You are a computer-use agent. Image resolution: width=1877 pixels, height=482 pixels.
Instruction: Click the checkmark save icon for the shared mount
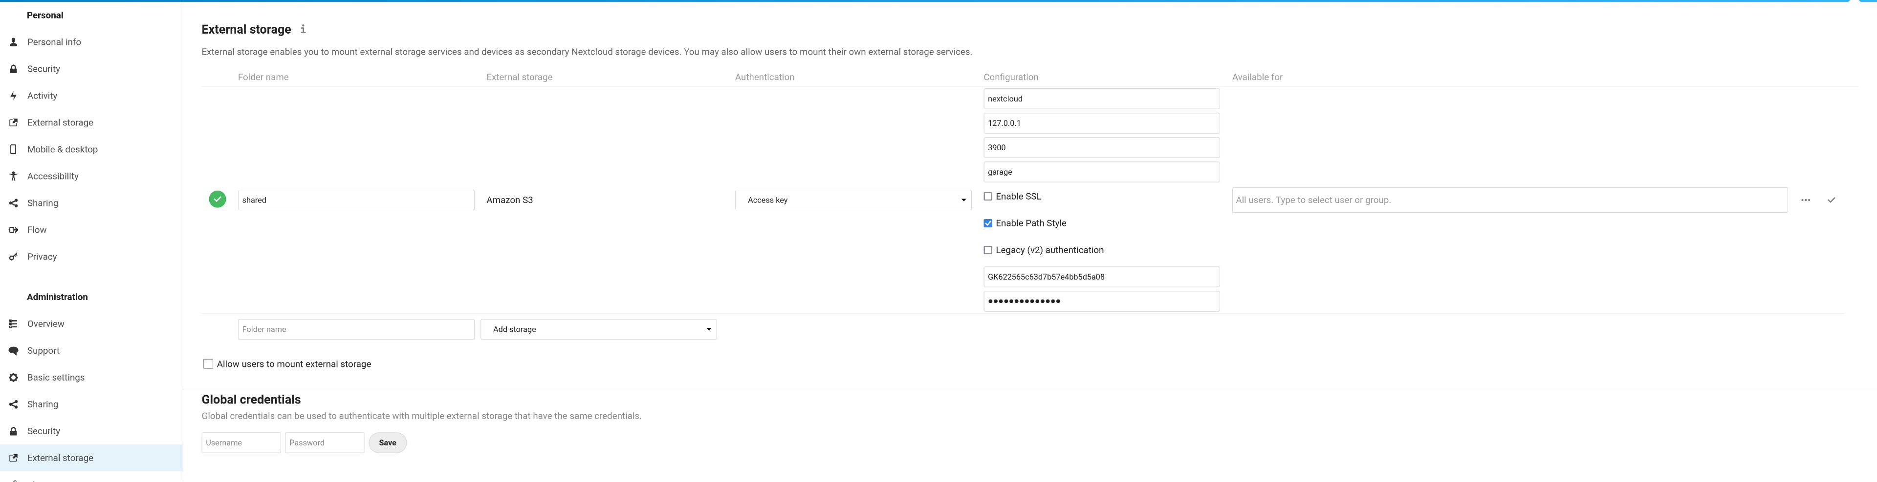click(1831, 200)
